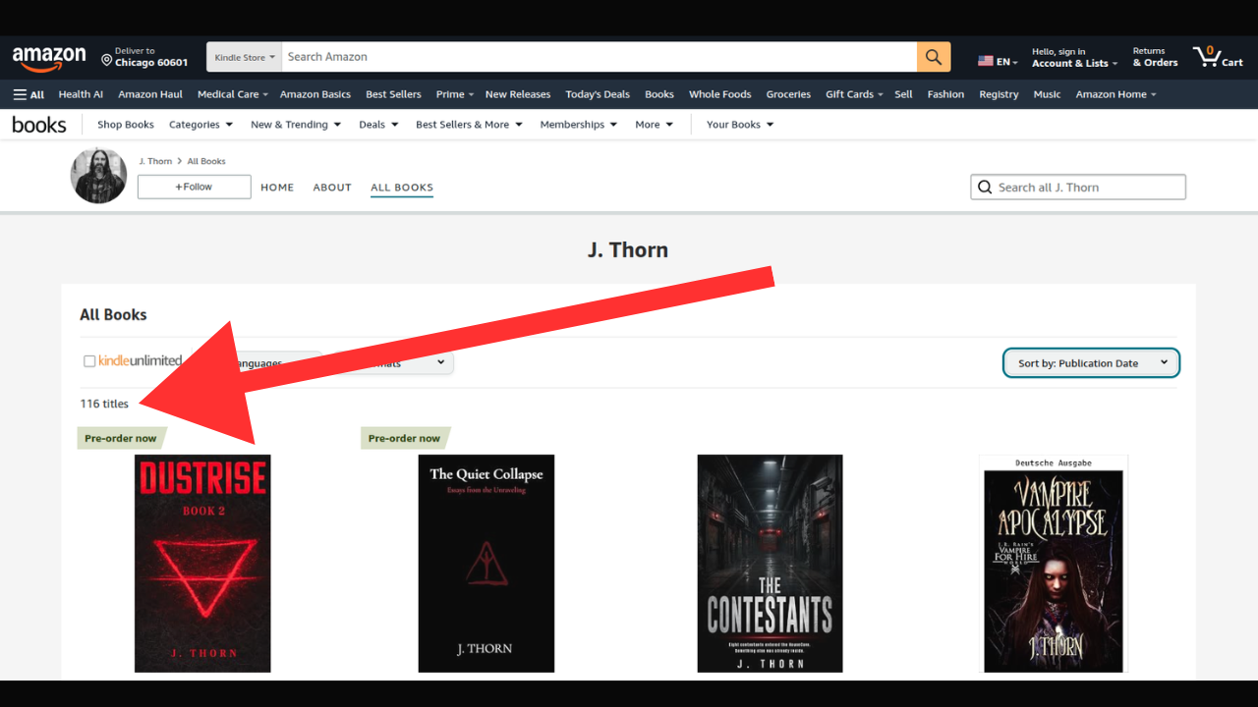Enable the Kindle Unlimited checkbox
Screen dimensions: 1258x707
coord(89,361)
